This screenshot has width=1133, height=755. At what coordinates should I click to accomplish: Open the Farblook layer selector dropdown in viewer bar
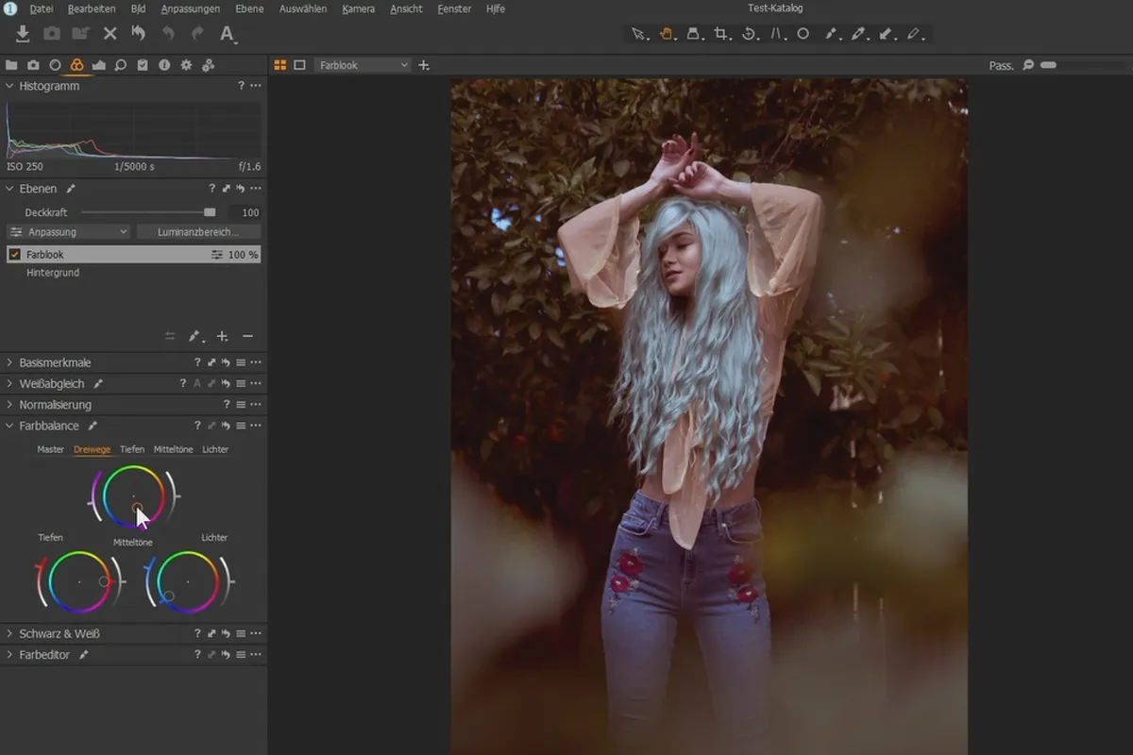[x=363, y=65]
